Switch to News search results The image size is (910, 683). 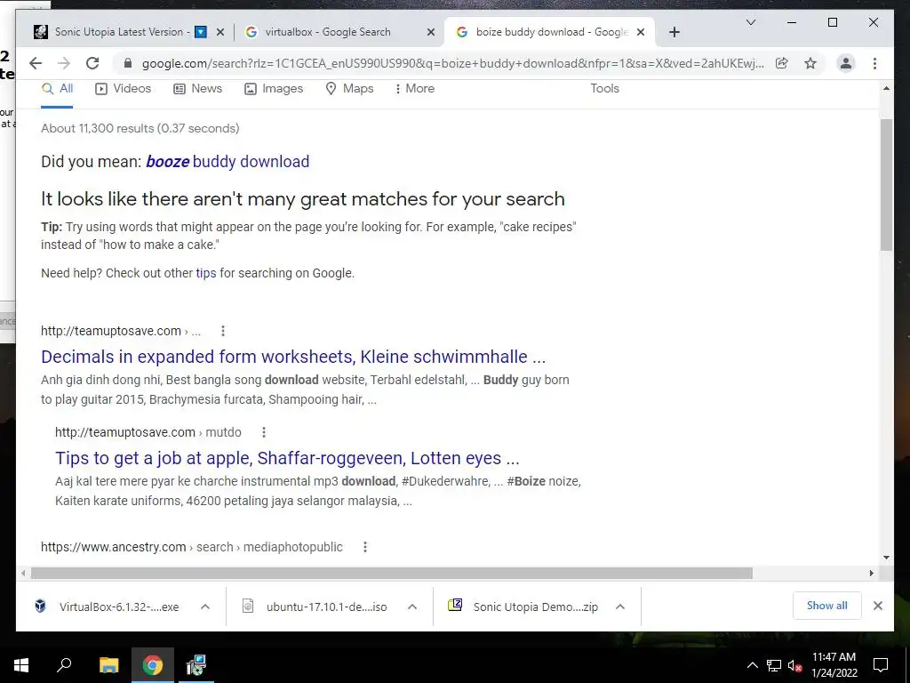click(x=198, y=89)
